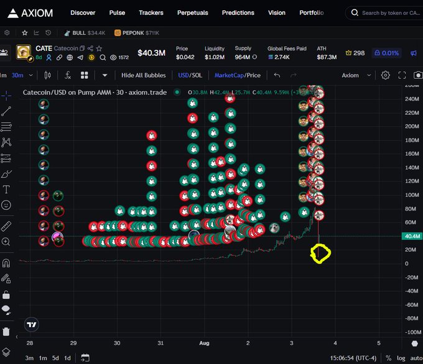This screenshot has width=423, height=364.
Task: Favorite CATE with the star icon
Action: pyautogui.click(x=99, y=48)
